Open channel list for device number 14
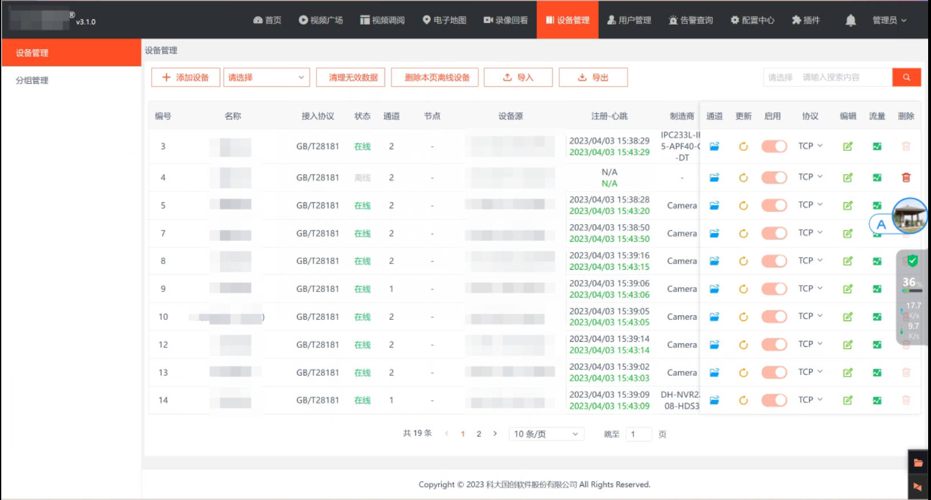Viewport: 931px width, 500px height. 714,401
